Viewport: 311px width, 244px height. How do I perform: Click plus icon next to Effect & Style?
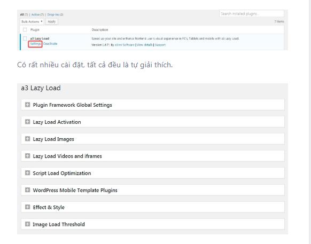[x=27, y=207]
